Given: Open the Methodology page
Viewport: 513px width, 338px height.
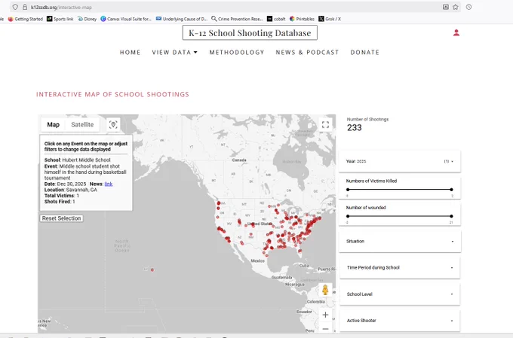Looking at the screenshot, I should (x=237, y=52).
